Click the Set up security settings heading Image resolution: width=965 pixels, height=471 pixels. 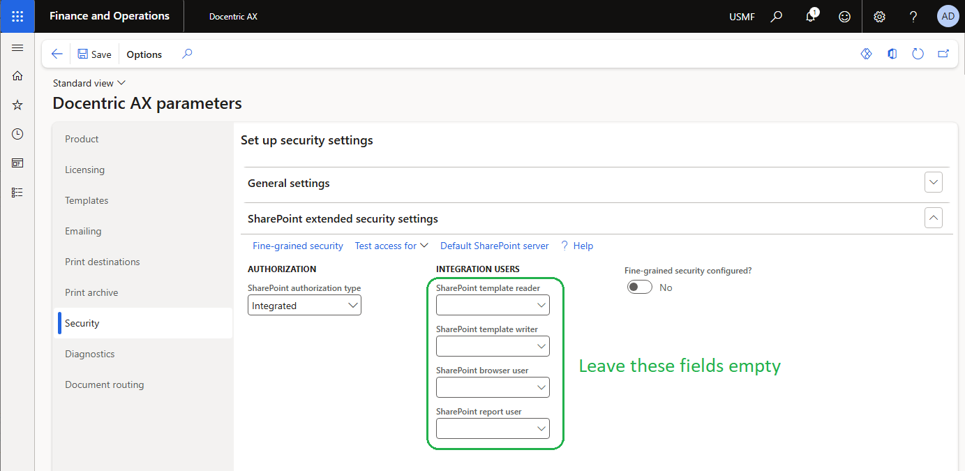[x=307, y=140]
